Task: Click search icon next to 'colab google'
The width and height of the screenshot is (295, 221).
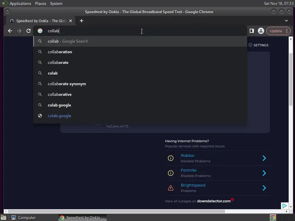Action: [40, 105]
